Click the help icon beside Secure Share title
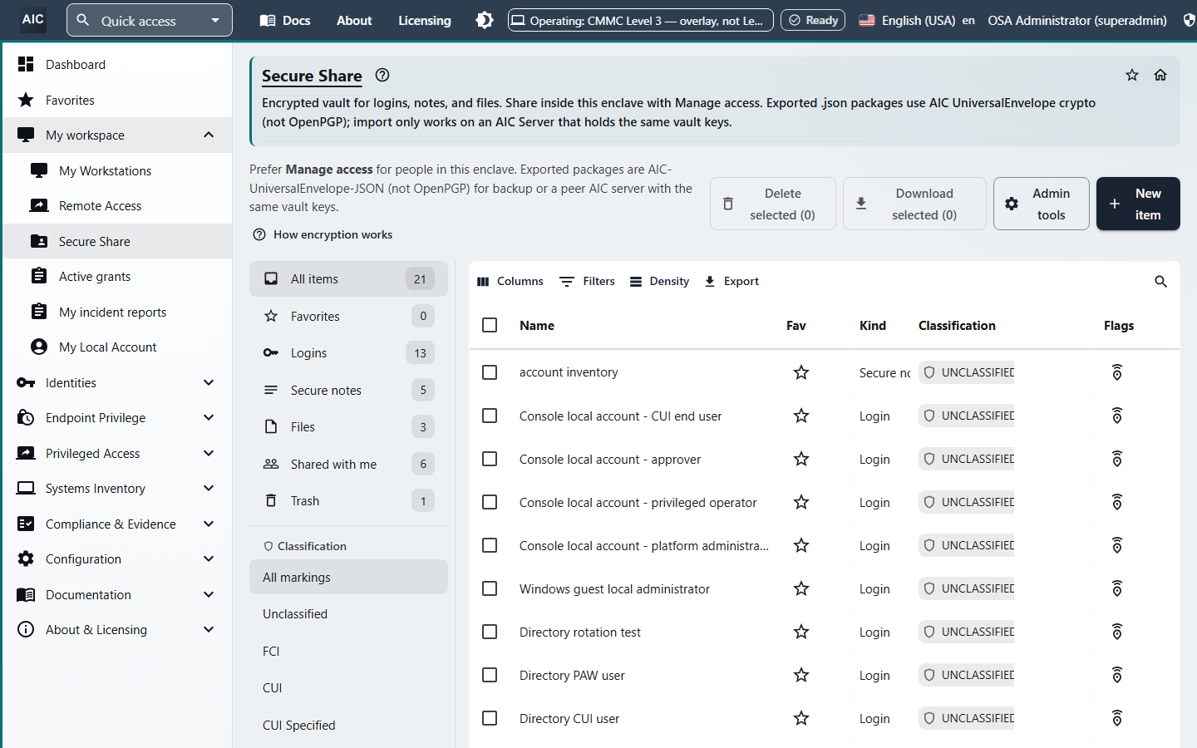The height and width of the screenshot is (748, 1197). click(x=382, y=75)
